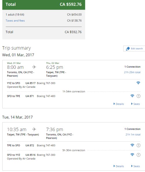Click the outbound plane arrow icon

tap(34, 67)
